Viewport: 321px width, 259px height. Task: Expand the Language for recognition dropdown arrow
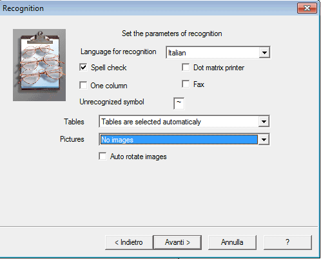point(264,52)
